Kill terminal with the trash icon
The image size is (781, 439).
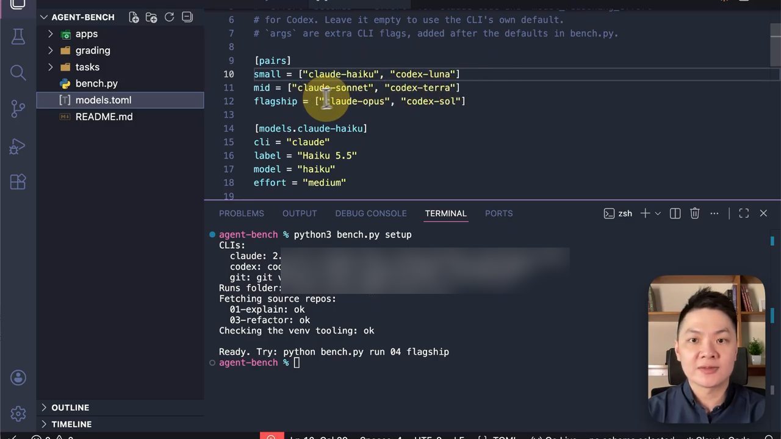click(694, 213)
